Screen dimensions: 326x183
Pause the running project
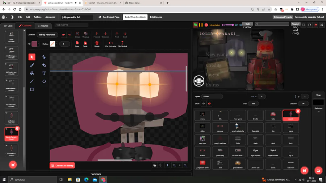coord(201,25)
